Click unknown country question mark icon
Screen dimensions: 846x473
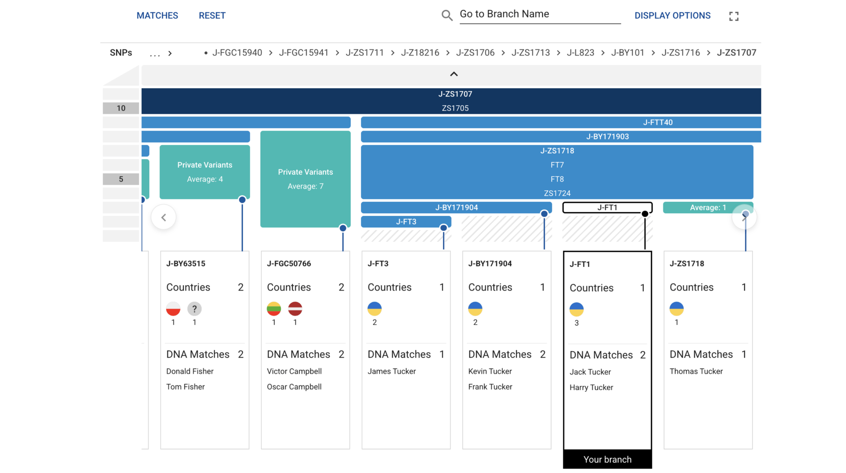click(194, 309)
